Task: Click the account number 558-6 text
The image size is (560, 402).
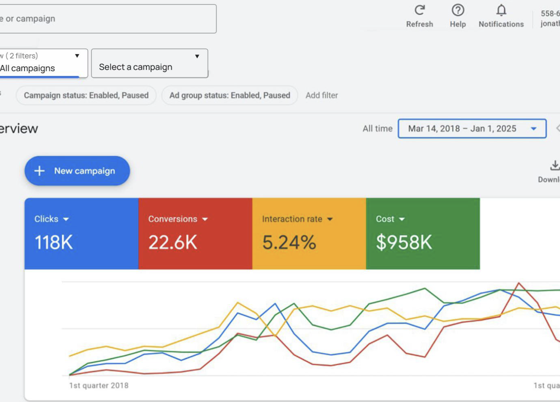Action: [x=550, y=14]
